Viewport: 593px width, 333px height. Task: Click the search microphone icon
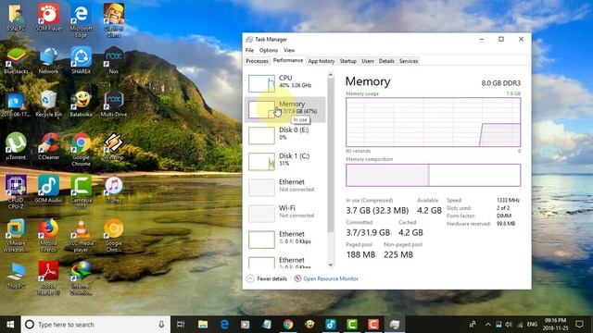pyautogui.click(x=161, y=325)
